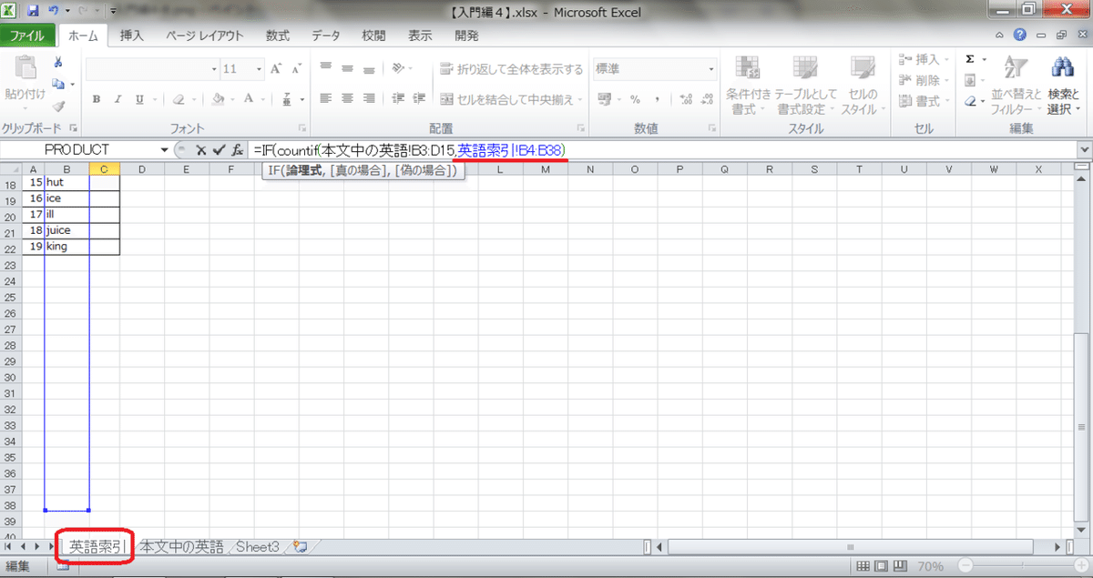Click the AutoSum Σ icon
The image size is (1093, 578).
pos(972,58)
